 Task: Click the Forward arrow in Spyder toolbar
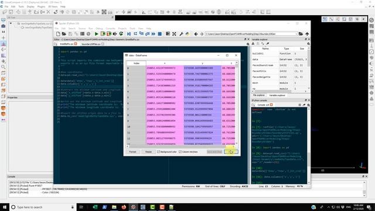coord(202,34)
